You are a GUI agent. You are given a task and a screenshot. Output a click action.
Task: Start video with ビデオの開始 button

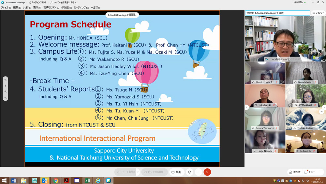(x=153, y=172)
